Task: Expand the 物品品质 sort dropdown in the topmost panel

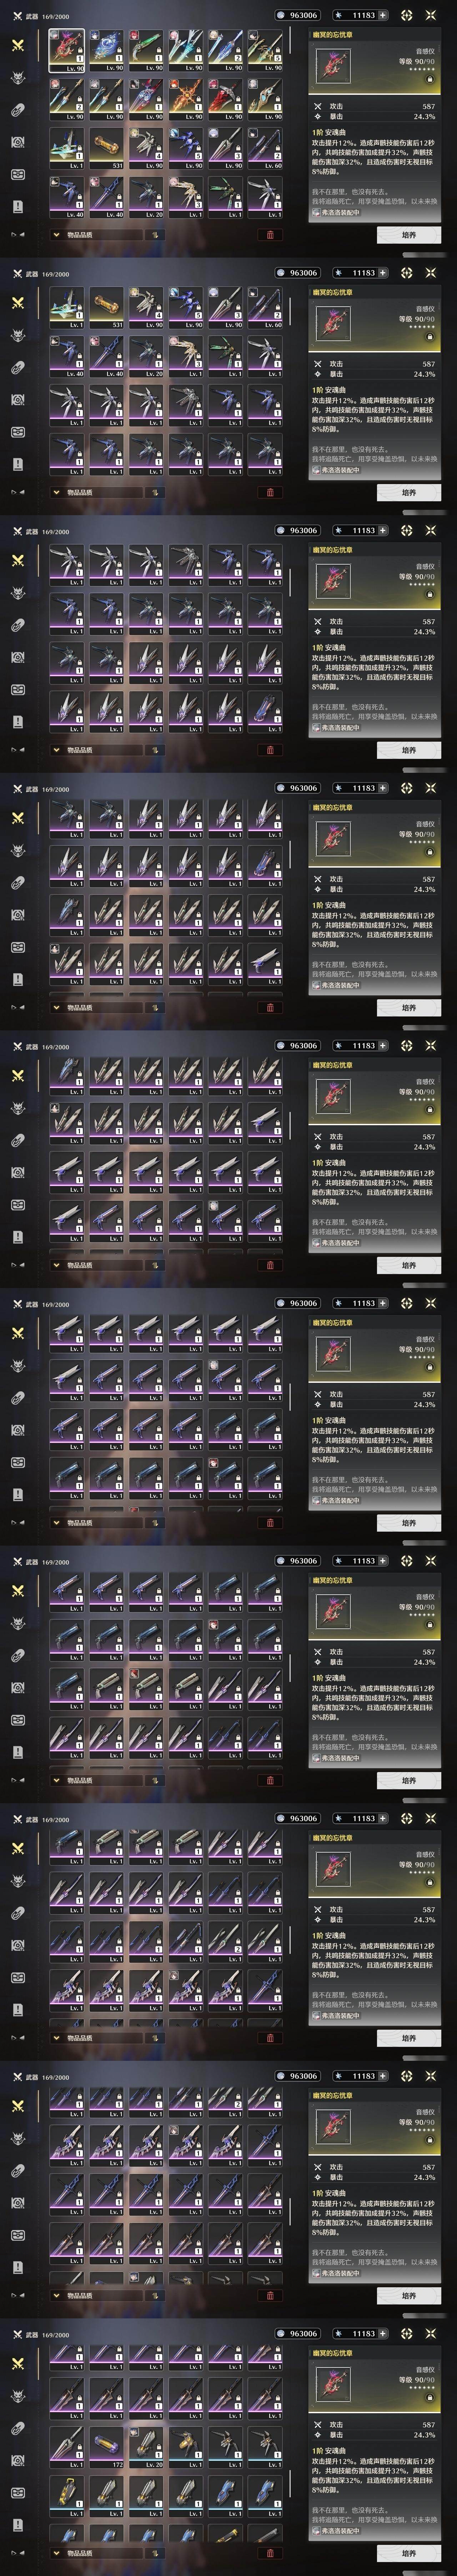Action: (95, 235)
